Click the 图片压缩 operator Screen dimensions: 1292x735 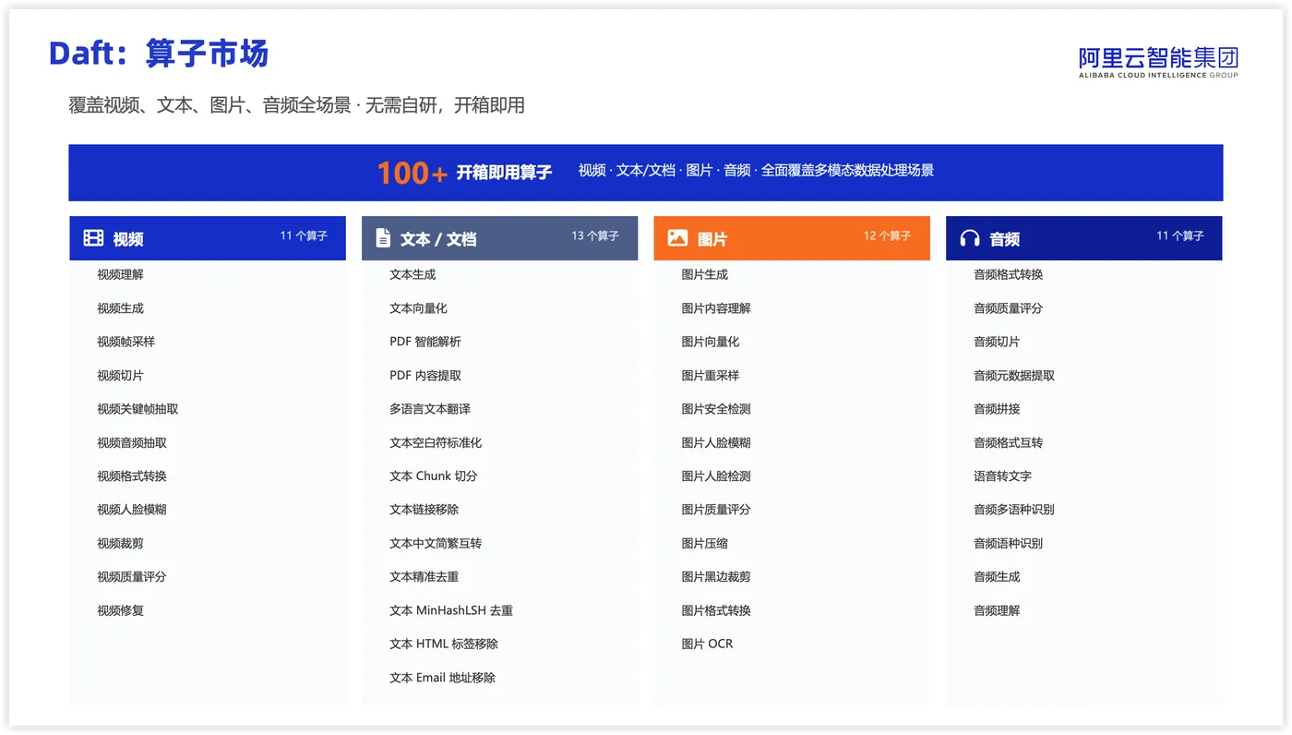(705, 544)
